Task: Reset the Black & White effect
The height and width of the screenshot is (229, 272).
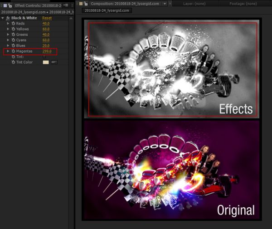Action: (47, 18)
